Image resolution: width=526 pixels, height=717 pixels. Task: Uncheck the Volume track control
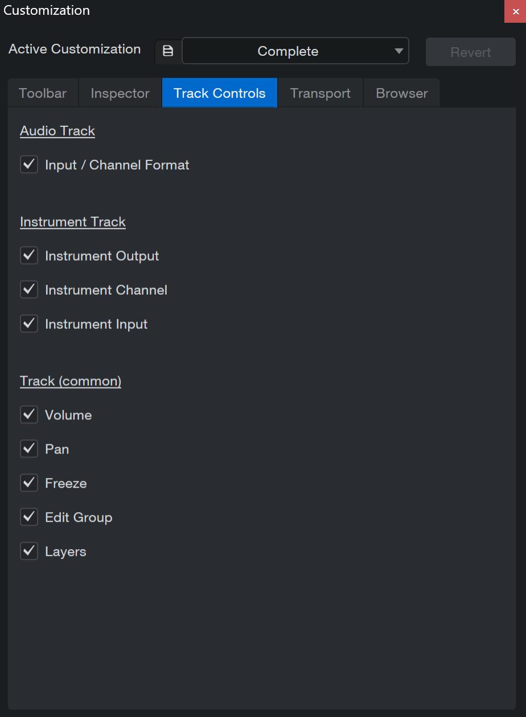(29, 415)
